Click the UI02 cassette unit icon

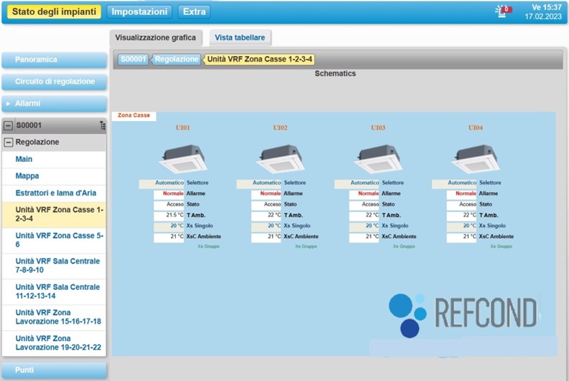[280, 158]
